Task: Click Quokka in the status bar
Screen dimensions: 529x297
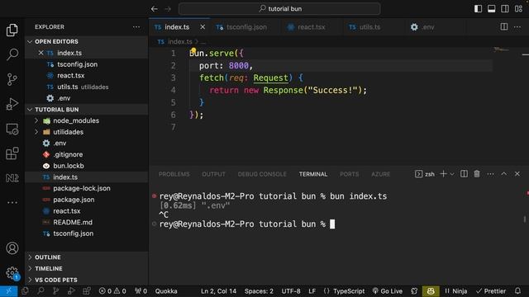Action: [x=166, y=291]
